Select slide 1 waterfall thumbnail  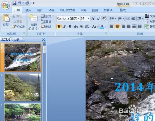22,57
